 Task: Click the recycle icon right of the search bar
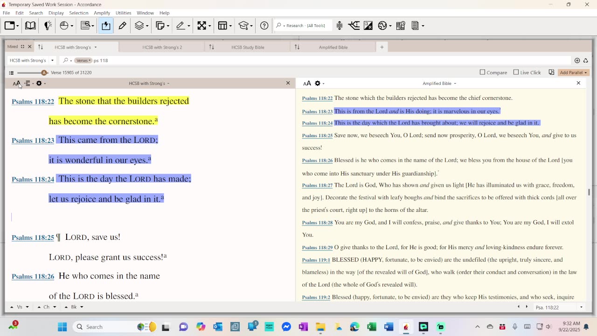point(585,60)
